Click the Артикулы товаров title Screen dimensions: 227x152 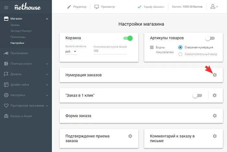point(167,38)
